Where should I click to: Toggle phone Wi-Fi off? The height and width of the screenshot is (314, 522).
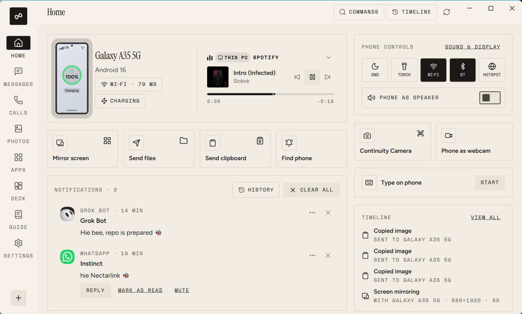(433, 70)
